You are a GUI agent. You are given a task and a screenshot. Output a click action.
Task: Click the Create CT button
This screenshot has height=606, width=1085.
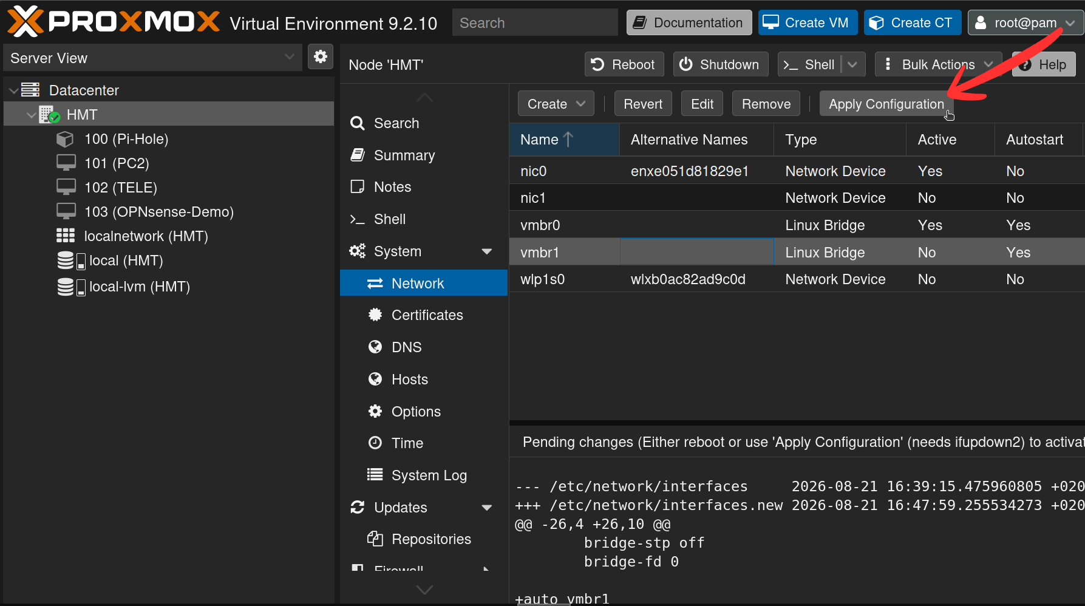(x=913, y=22)
